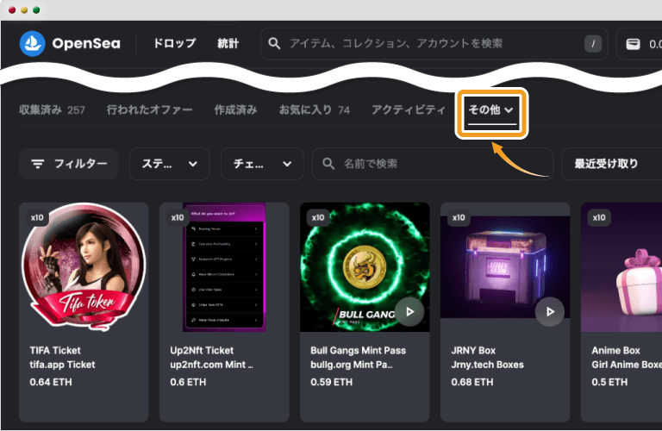The height and width of the screenshot is (431, 662).
Task: Click the filter lines icon
Action: tap(38, 164)
